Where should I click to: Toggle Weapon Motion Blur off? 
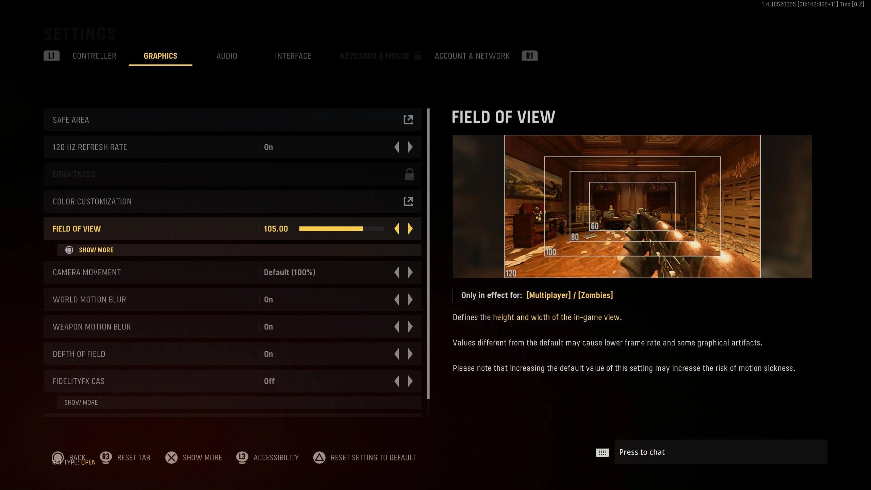coord(396,326)
